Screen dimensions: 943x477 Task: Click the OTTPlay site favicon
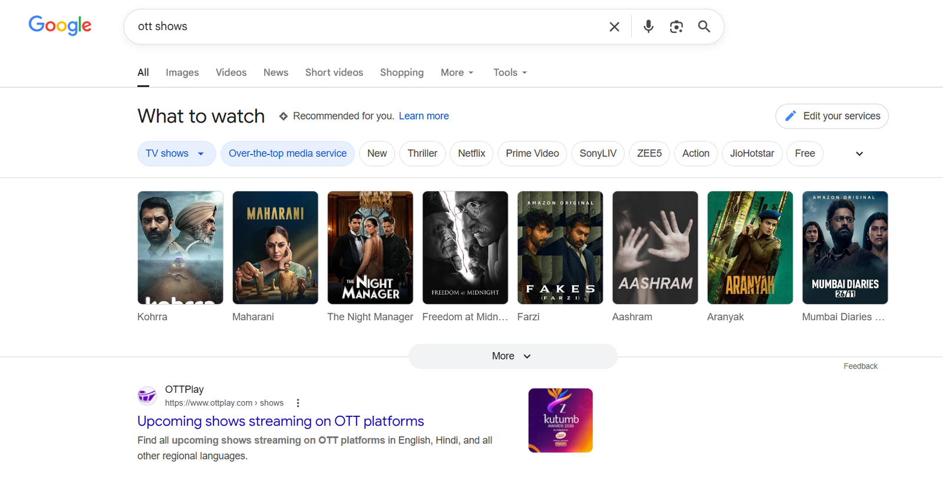147,396
